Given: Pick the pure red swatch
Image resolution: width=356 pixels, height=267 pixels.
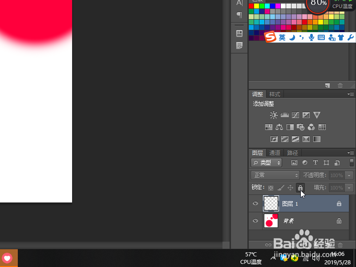Looking at the screenshot, I should click(x=251, y=6).
